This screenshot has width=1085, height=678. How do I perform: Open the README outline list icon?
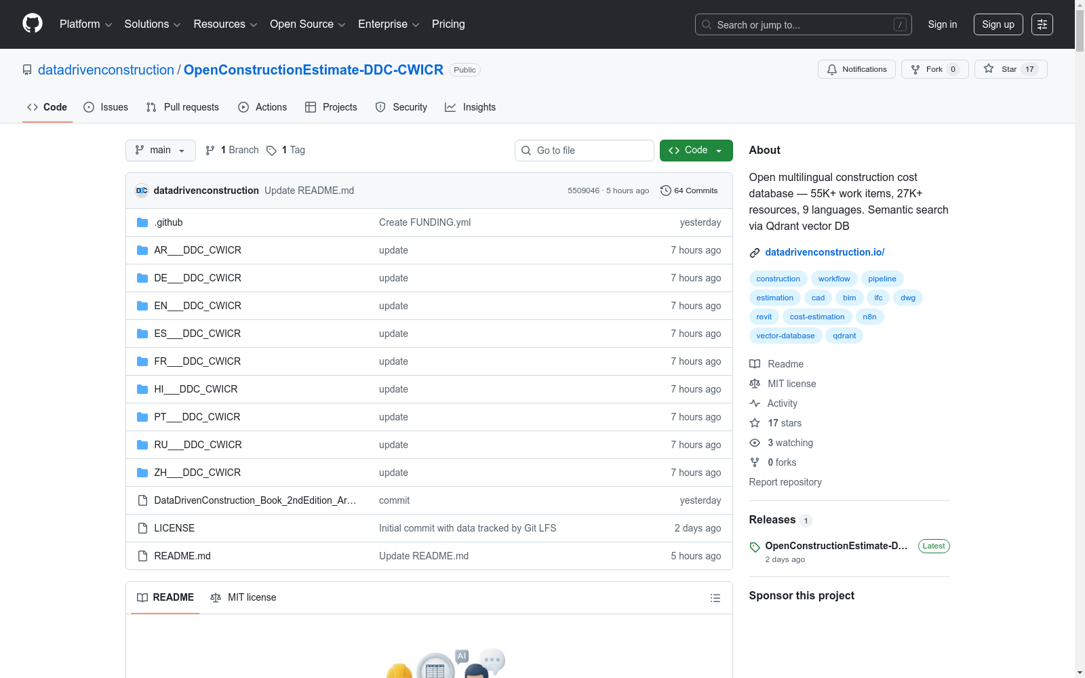pos(715,598)
